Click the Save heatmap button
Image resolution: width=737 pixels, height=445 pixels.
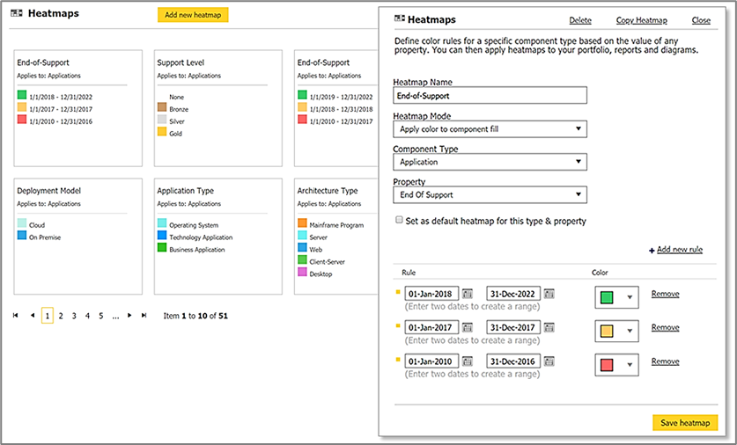685,423
